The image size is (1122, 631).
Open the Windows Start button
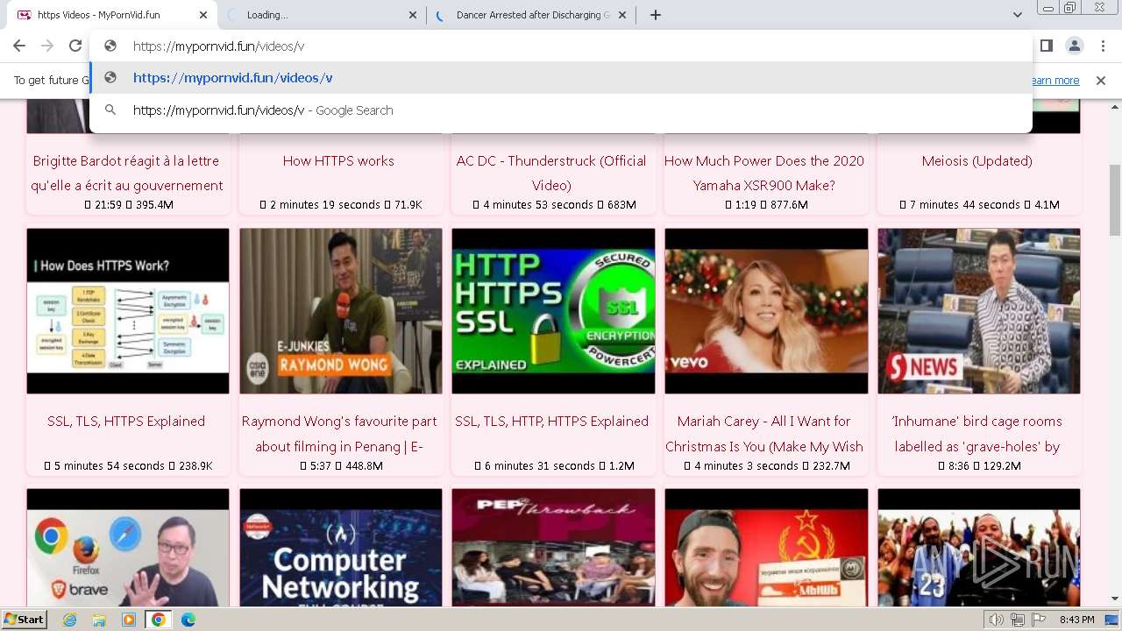pos(24,620)
